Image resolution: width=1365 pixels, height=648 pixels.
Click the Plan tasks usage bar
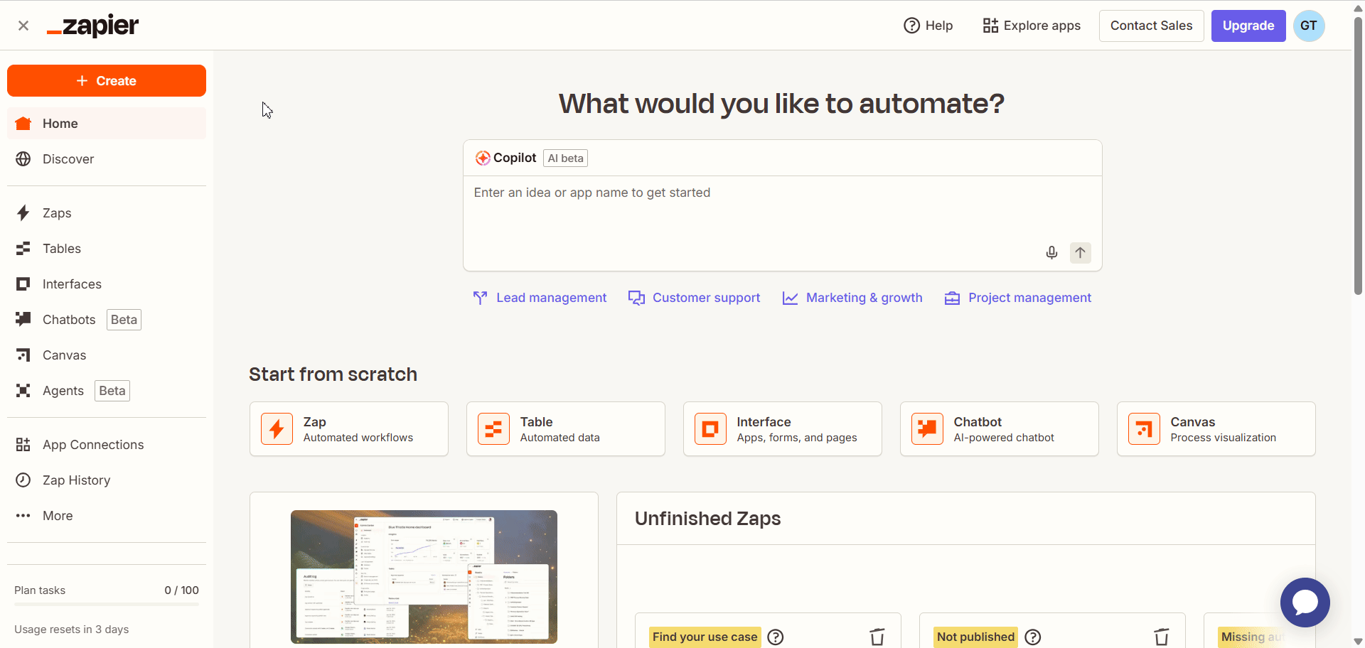107,605
